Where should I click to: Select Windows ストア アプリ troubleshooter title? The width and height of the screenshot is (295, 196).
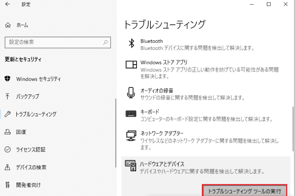164,63
